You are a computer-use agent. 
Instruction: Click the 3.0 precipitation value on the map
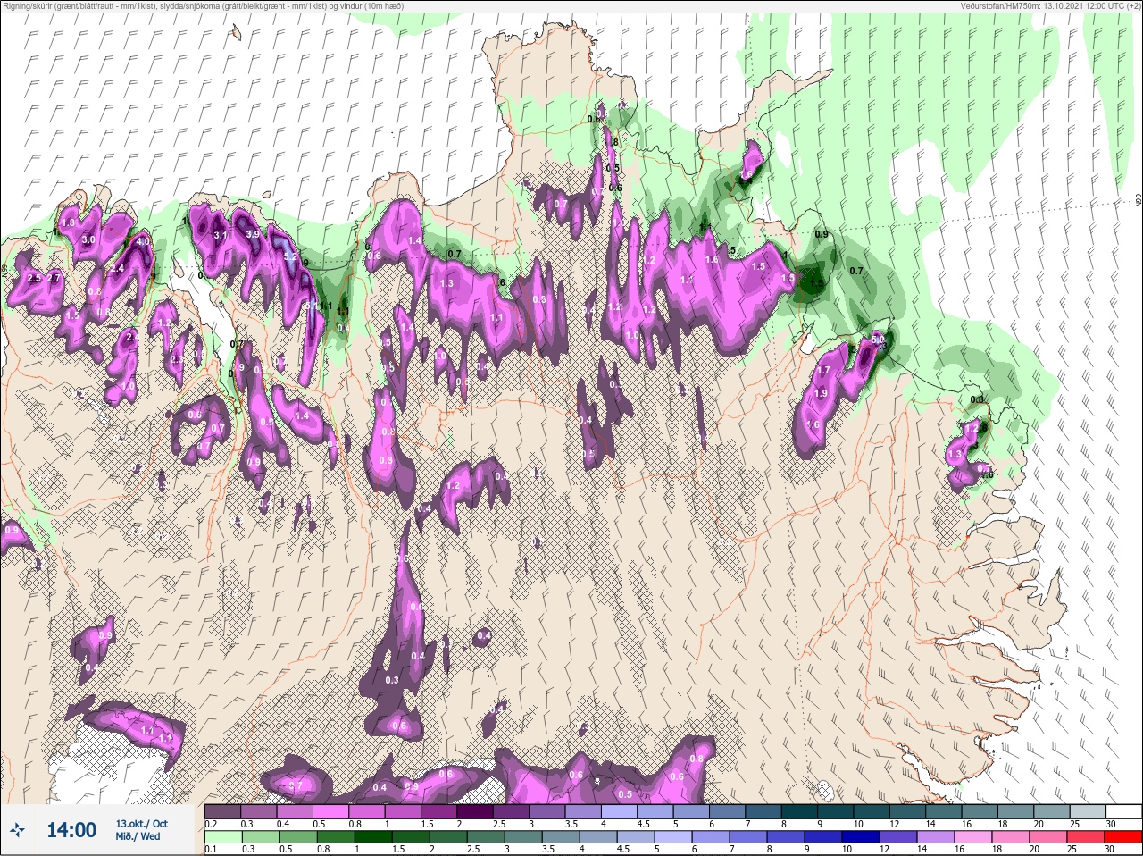coord(88,239)
